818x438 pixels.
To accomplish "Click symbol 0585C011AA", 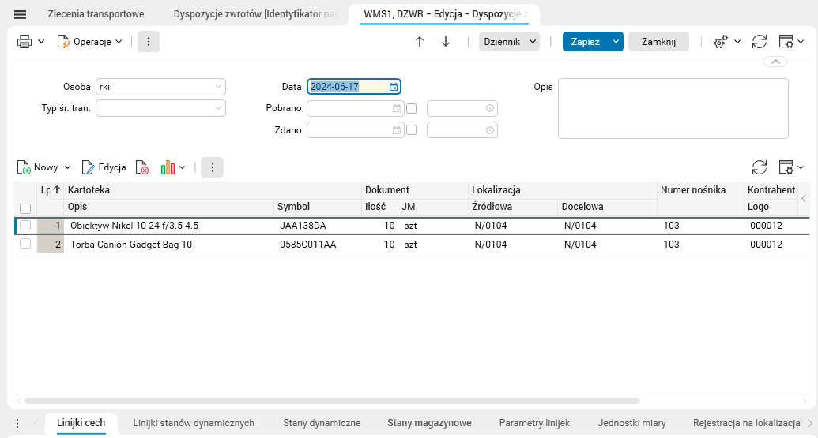I will pyautogui.click(x=307, y=245).
